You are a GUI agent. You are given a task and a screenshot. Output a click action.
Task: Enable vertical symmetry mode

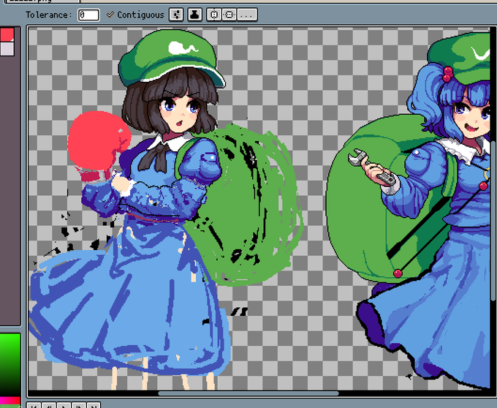(x=229, y=15)
